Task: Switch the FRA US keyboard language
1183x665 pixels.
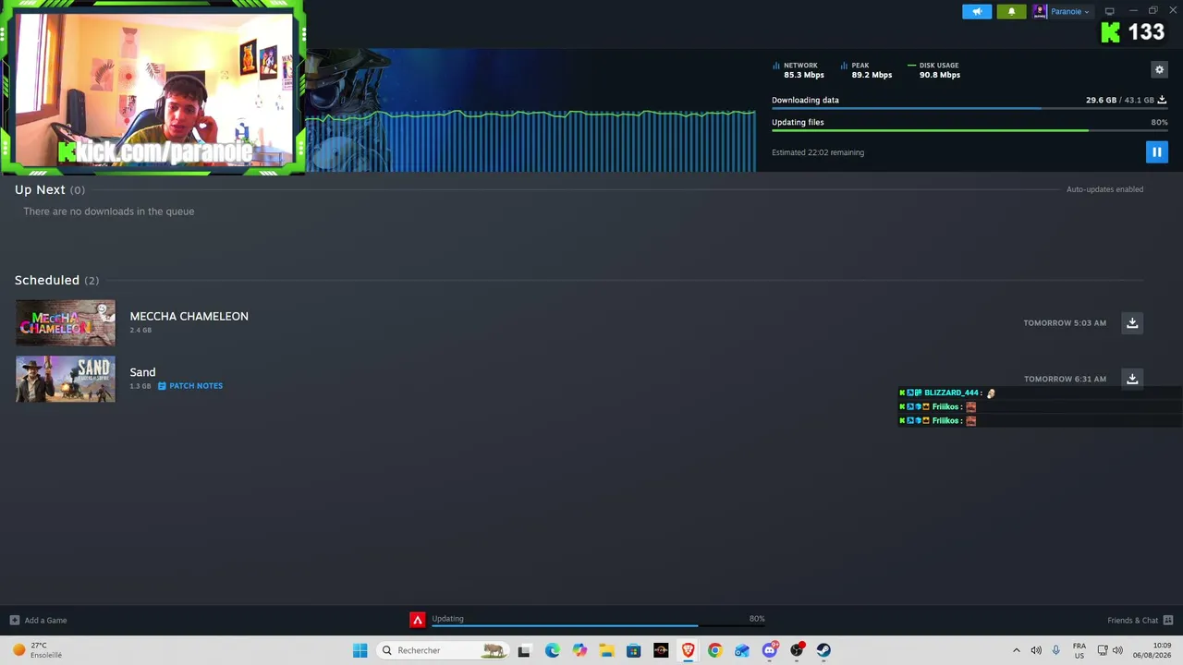Action: click(1079, 650)
